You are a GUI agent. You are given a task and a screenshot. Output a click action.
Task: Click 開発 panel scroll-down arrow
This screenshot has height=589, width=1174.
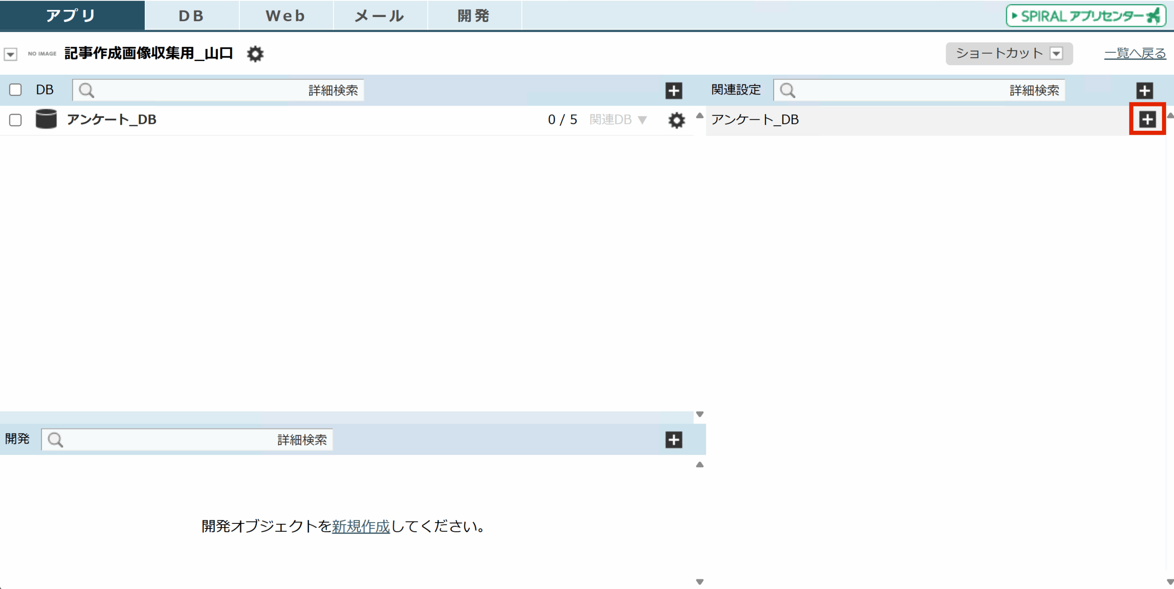pos(700,582)
